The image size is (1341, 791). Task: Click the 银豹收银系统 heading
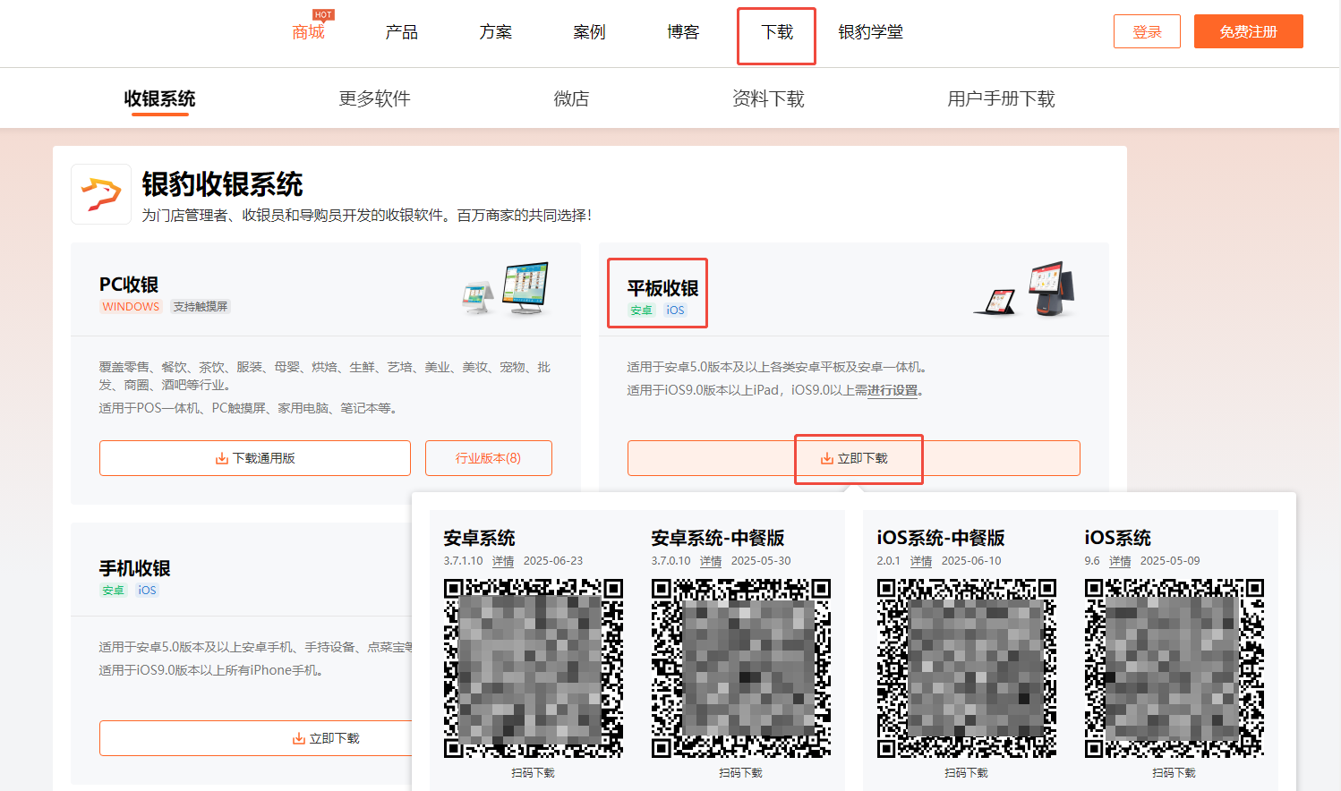[222, 184]
